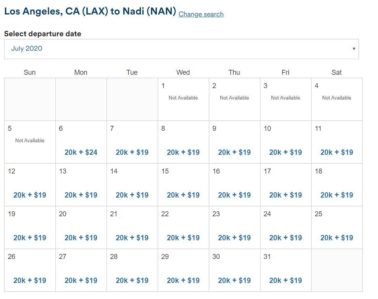378x299 pixels.
Task: Choose Saturday July 11 fare
Action: tap(337, 152)
